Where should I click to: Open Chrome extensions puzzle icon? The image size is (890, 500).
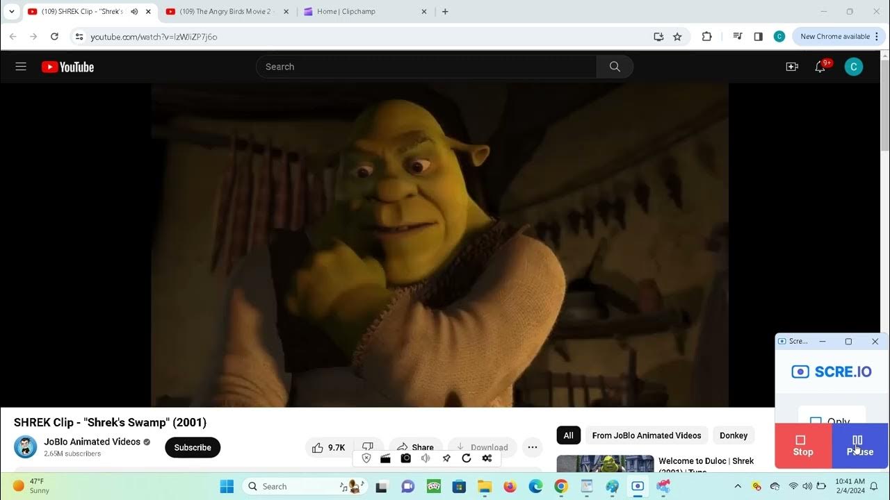[x=707, y=37]
